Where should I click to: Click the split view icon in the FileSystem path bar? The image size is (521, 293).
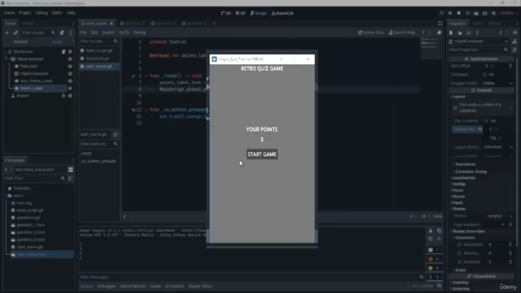tap(71, 169)
